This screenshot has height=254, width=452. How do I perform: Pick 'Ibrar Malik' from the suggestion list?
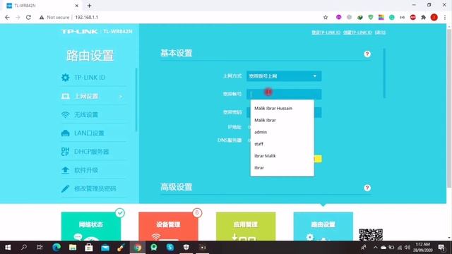coord(282,156)
